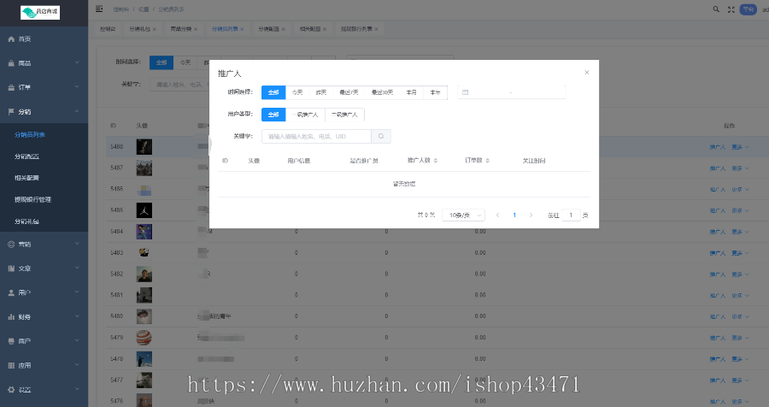Click the bag icon beside 商品
The image size is (769, 407).
[11, 62]
